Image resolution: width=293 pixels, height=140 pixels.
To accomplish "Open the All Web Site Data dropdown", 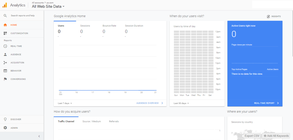I will pyautogui.click(x=48, y=7).
